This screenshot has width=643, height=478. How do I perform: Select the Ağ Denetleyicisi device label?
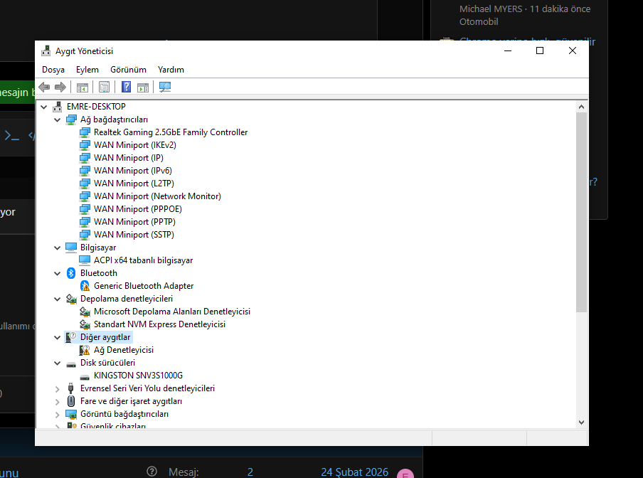coord(124,350)
